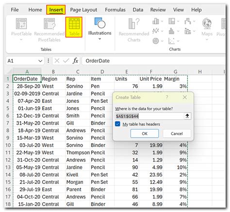
Task: Switch to the View tab
Action: [x=179, y=10]
